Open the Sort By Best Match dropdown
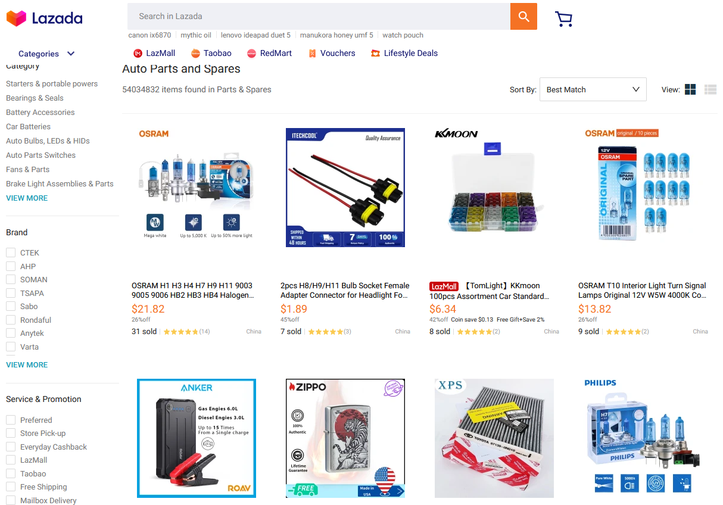This screenshot has width=723, height=505. click(x=593, y=89)
